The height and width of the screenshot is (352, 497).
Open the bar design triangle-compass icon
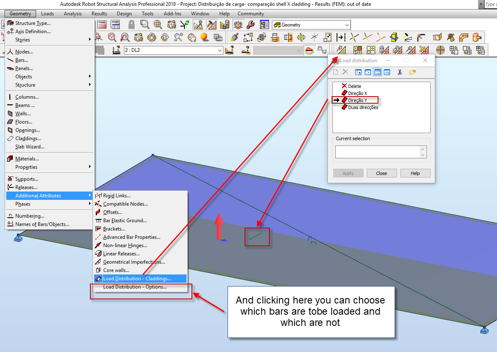click(x=199, y=25)
